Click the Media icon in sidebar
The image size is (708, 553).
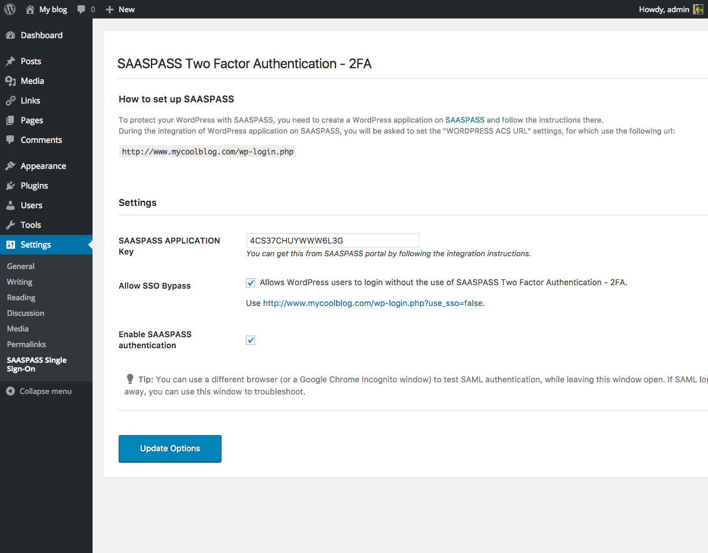click(x=10, y=81)
